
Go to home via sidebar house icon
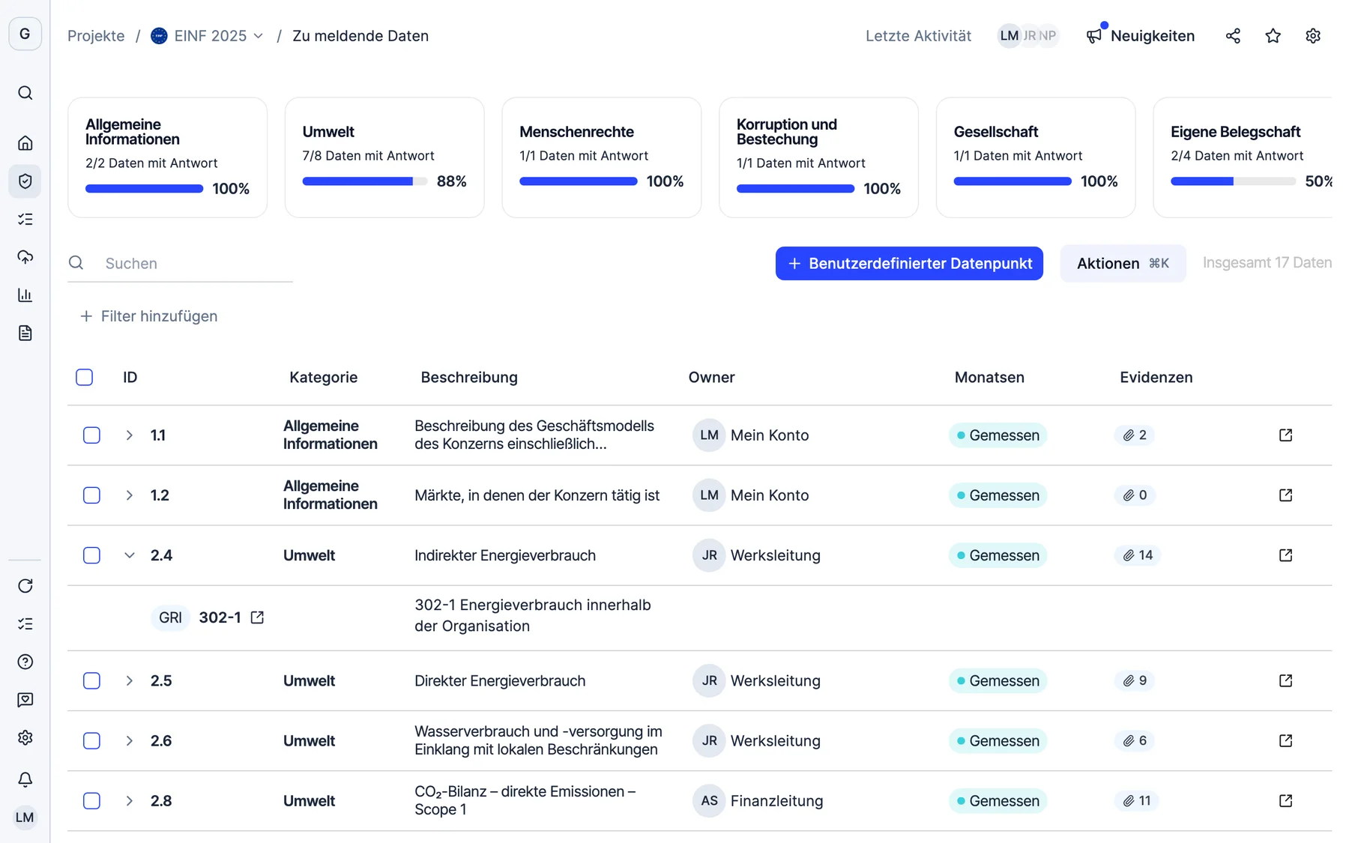tap(25, 142)
